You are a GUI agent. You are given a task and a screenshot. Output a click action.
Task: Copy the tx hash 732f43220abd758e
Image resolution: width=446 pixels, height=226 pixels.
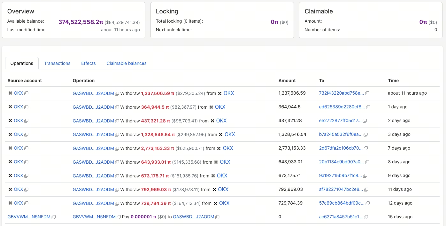[367, 93]
